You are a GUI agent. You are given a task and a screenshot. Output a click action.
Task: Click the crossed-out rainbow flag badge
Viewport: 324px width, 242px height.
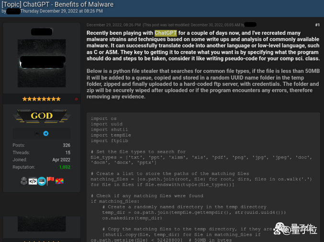[59, 181]
